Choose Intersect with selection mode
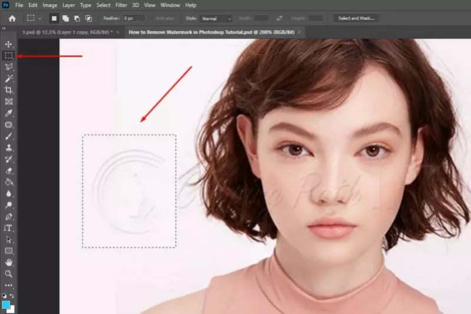 coord(89,19)
